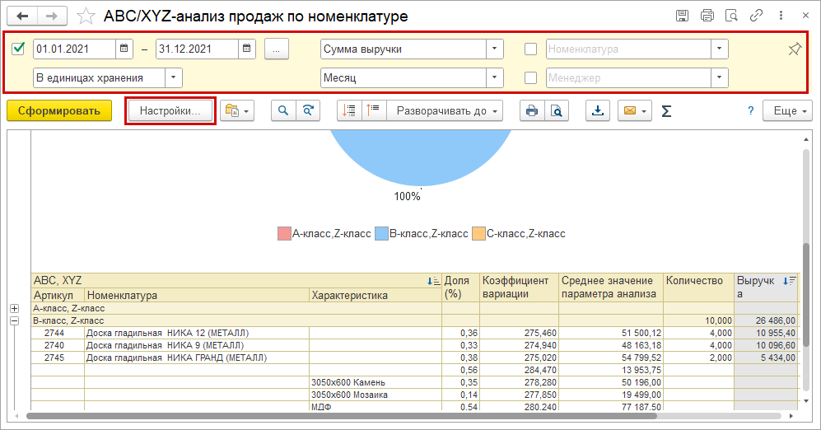821x430 pixels.
Task: Open title bar preview magnifier-page icon
Action: tap(731, 16)
